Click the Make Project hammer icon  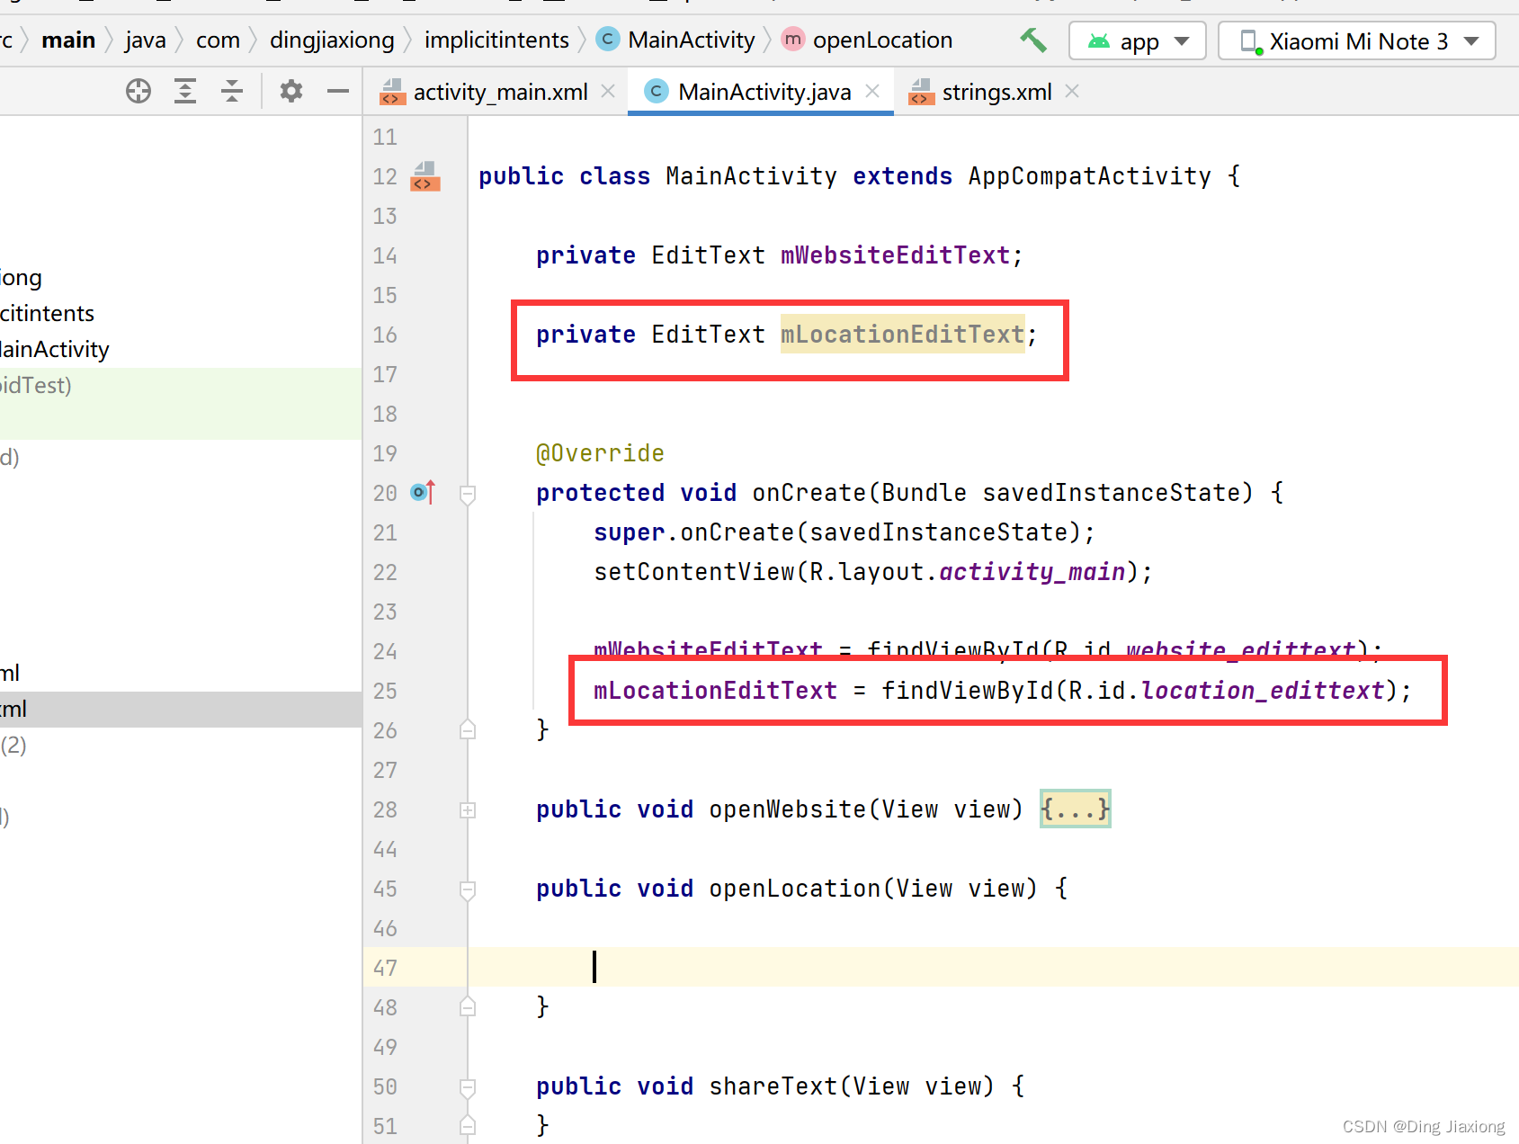(1032, 40)
